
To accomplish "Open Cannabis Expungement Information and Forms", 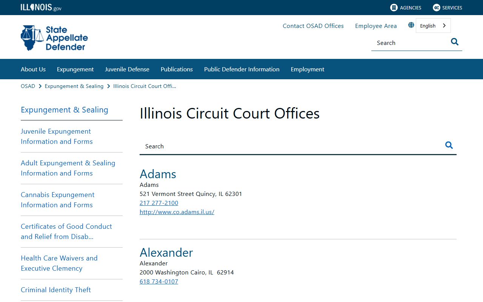I will (58, 200).
